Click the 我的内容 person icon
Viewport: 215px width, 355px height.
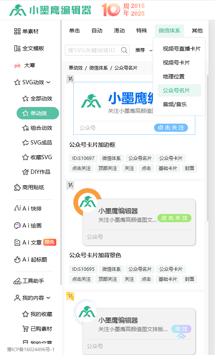pos(17,298)
